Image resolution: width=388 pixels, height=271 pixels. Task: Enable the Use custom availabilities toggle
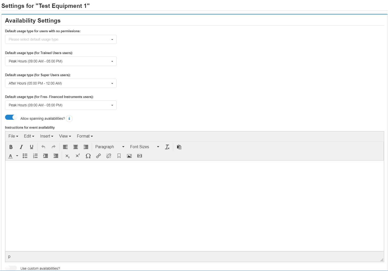pos(11,268)
